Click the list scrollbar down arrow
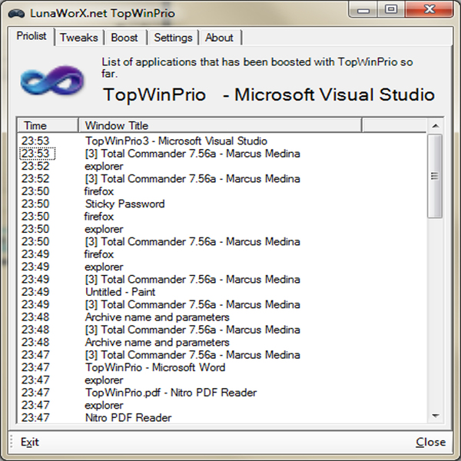461x461 pixels. (x=436, y=416)
